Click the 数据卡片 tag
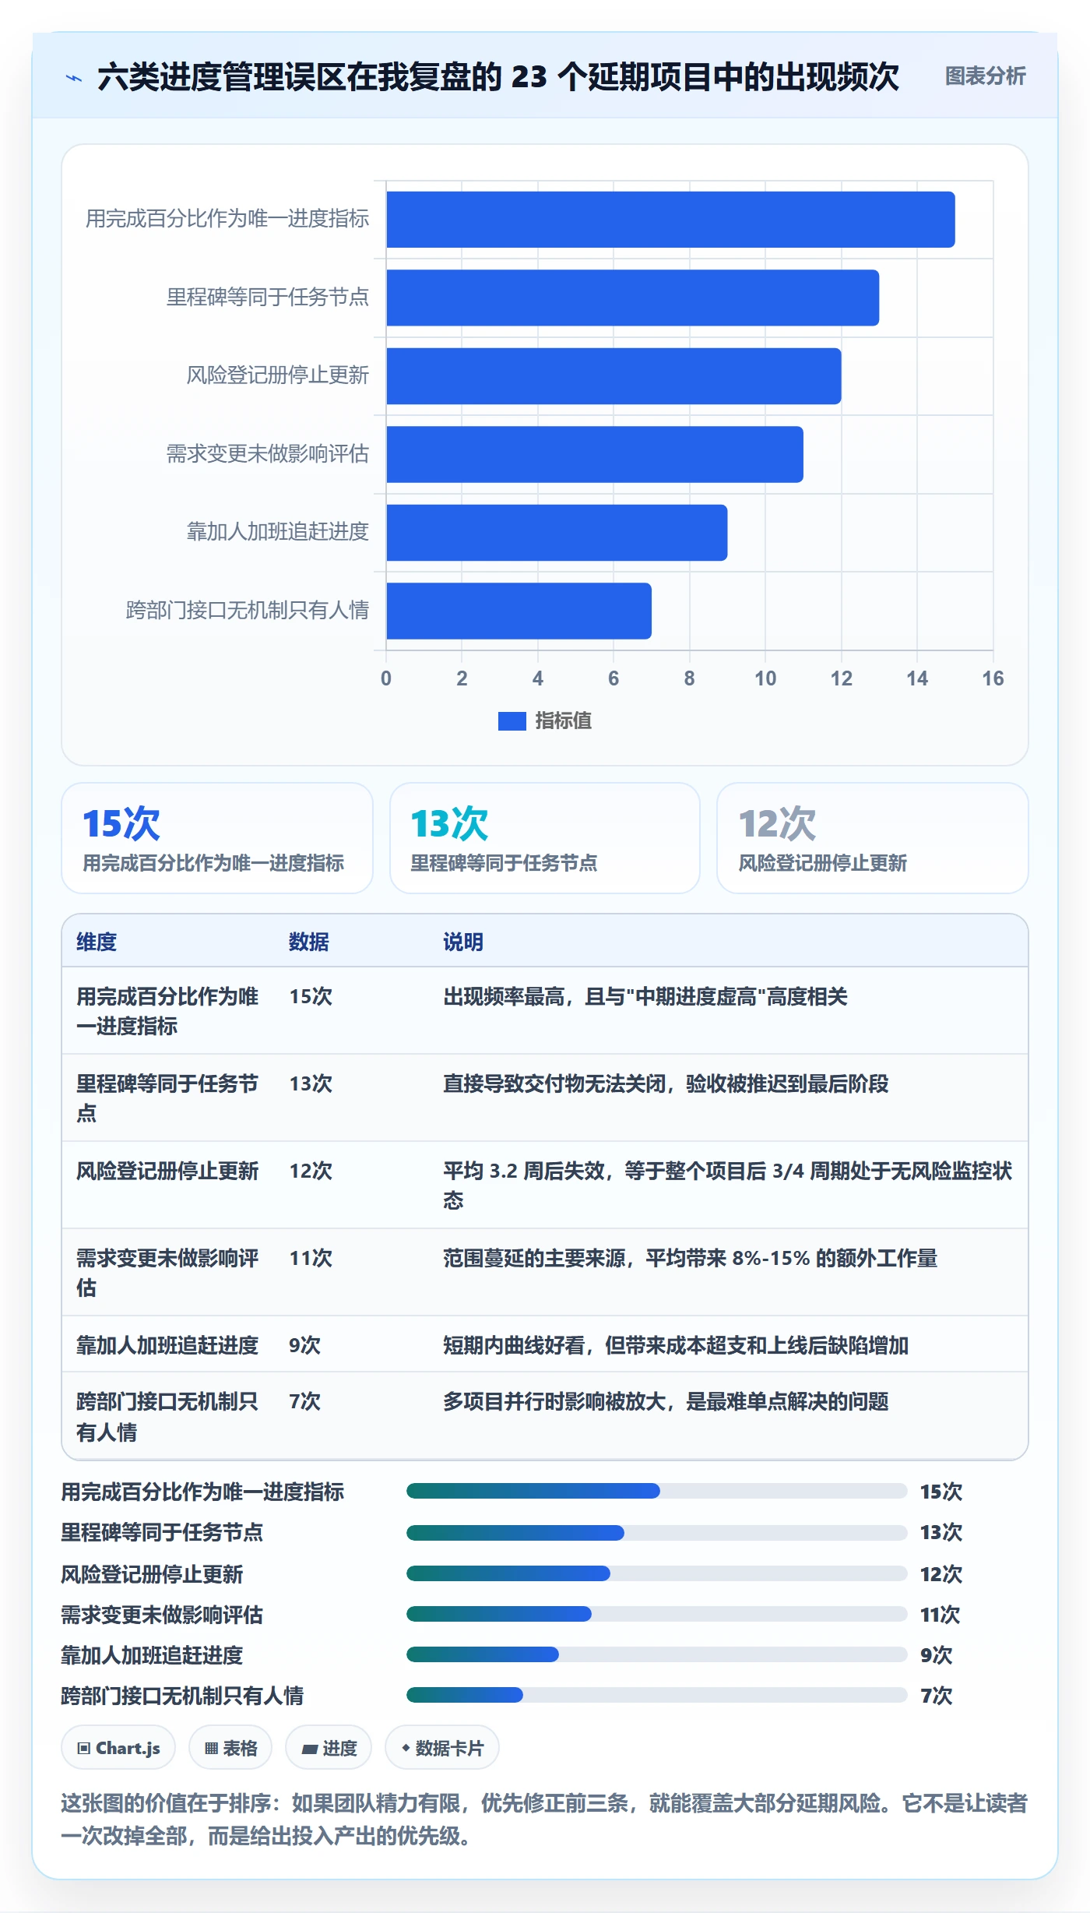 [x=442, y=1748]
